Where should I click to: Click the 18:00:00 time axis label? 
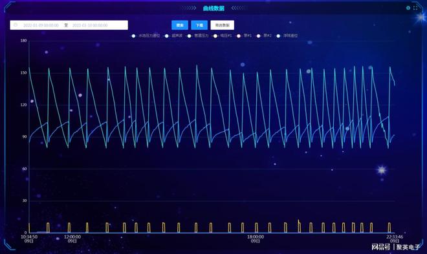pos(256,238)
